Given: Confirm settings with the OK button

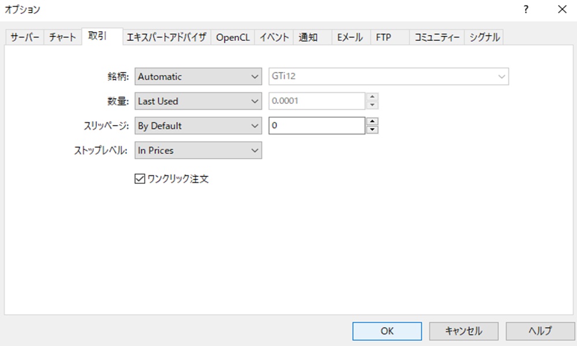Looking at the screenshot, I should (x=387, y=331).
